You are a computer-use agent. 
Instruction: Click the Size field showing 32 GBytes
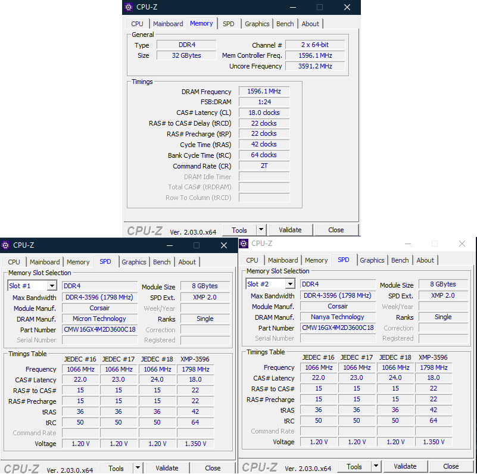[186, 55]
